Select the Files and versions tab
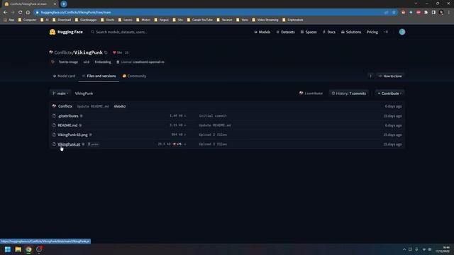The image size is (454, 255). [99, 76]
